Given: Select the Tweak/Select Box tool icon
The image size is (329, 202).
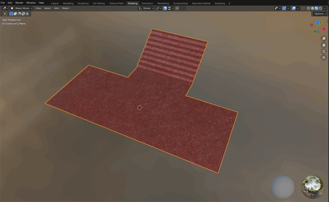Looking at the screenshot, I should click(5, 14).
